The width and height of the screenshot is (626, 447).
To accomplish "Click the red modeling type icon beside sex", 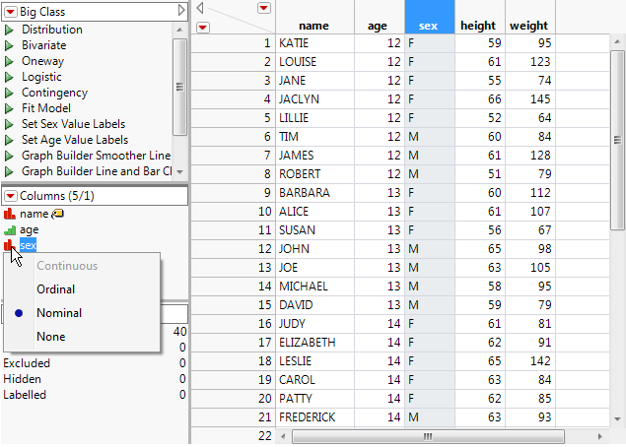I will (x=9, y=245).
